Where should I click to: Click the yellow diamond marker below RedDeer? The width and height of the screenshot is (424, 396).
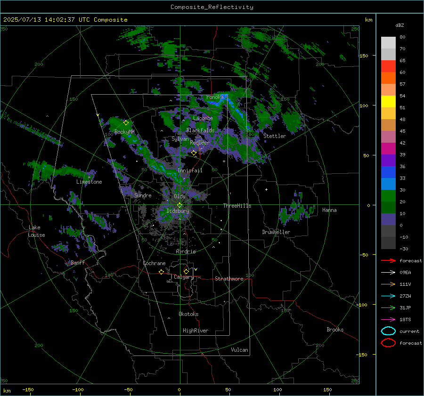(194, 153)
